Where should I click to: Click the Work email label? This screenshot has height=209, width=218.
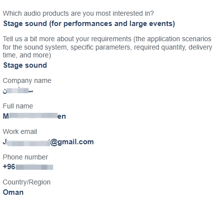tap(20, 131)
